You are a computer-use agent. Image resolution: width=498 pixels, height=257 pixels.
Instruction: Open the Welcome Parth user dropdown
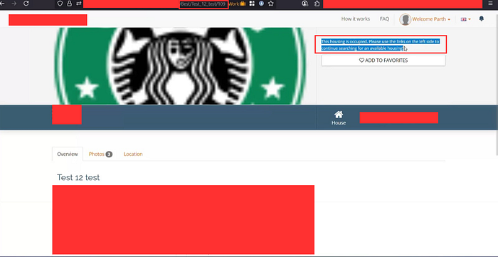[x=431, y=19]
